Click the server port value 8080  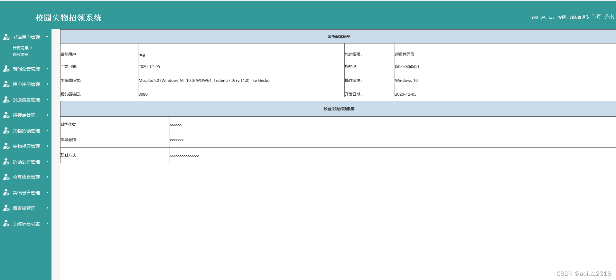[143, 94]
